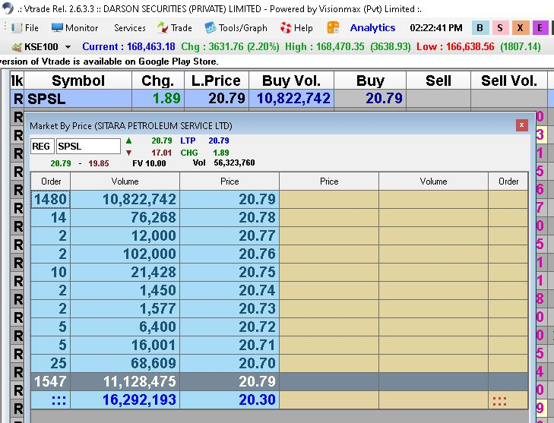The width and height of the screenshot is (554, 423).
Task: Click the bid price 20.75 cell
Action: pos(230,272)
